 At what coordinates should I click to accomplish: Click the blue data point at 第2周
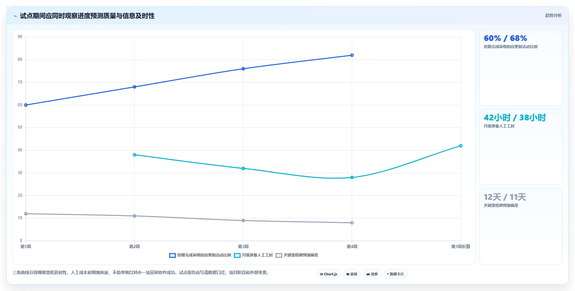(x=135, y=87)
